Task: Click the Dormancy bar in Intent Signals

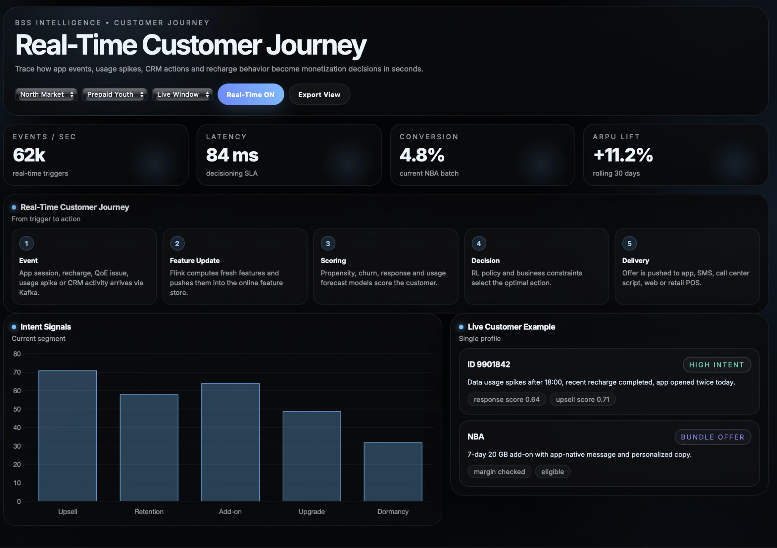Action: coord(393,472)
